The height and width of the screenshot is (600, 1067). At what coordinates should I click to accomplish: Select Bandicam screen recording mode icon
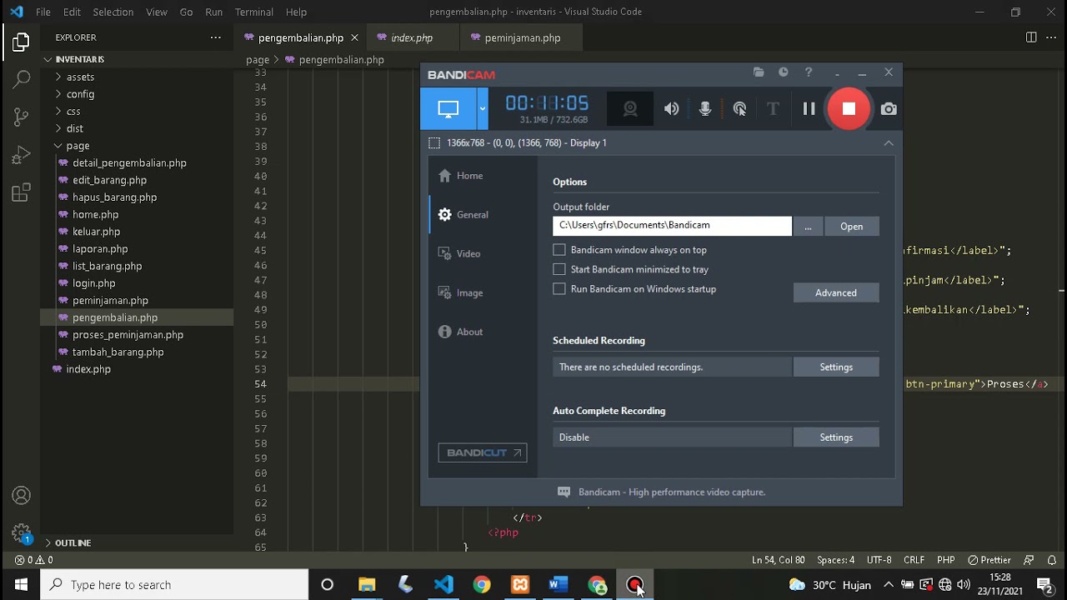point(448,108)
